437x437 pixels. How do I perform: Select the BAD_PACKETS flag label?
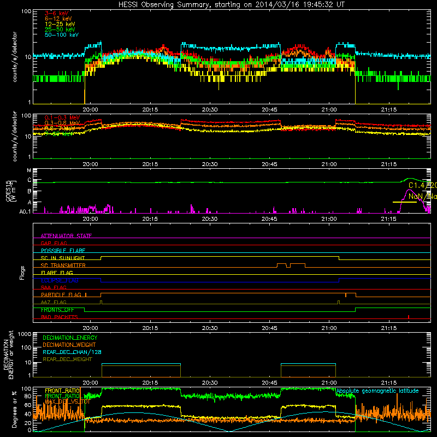tap(60, 317)
